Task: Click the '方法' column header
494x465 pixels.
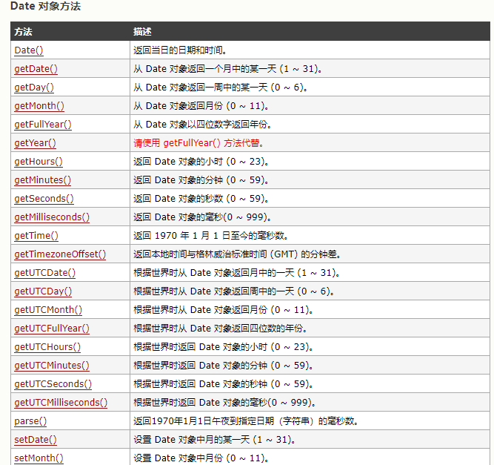Action: click(x=23, y=32)
